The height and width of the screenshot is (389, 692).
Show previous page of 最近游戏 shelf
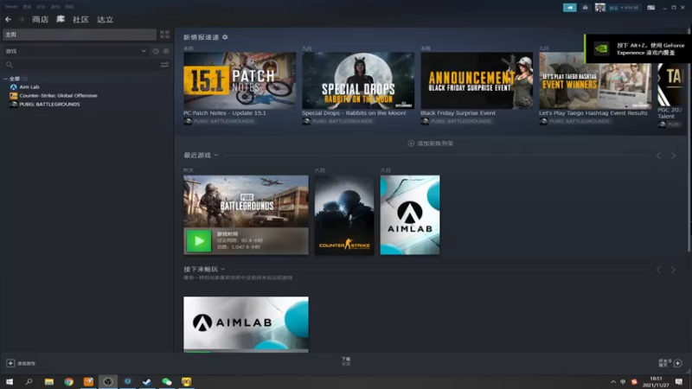[x=658, y=156]
